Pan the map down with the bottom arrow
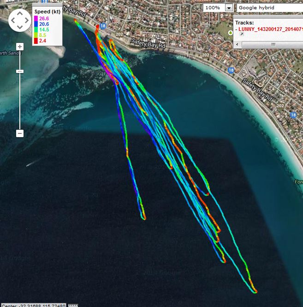Image resolution: width=303 pixels, height=307 pixels. point(20,27)
